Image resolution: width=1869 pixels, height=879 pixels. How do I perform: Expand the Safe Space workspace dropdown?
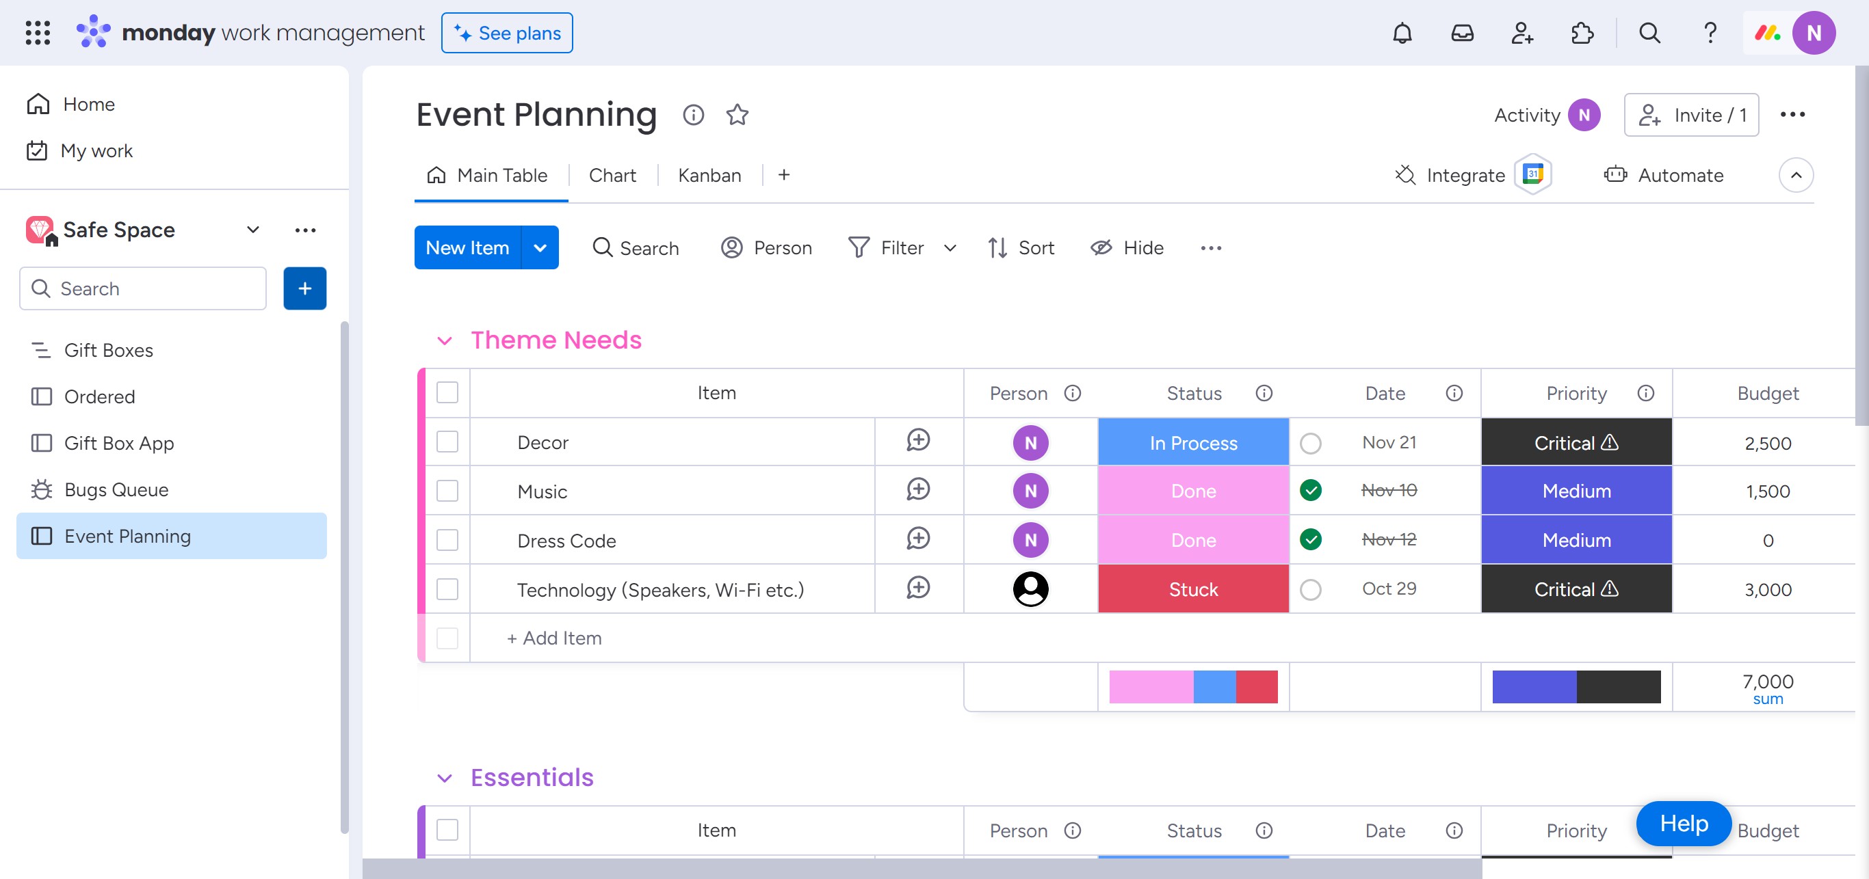click(x=252, y=230)
